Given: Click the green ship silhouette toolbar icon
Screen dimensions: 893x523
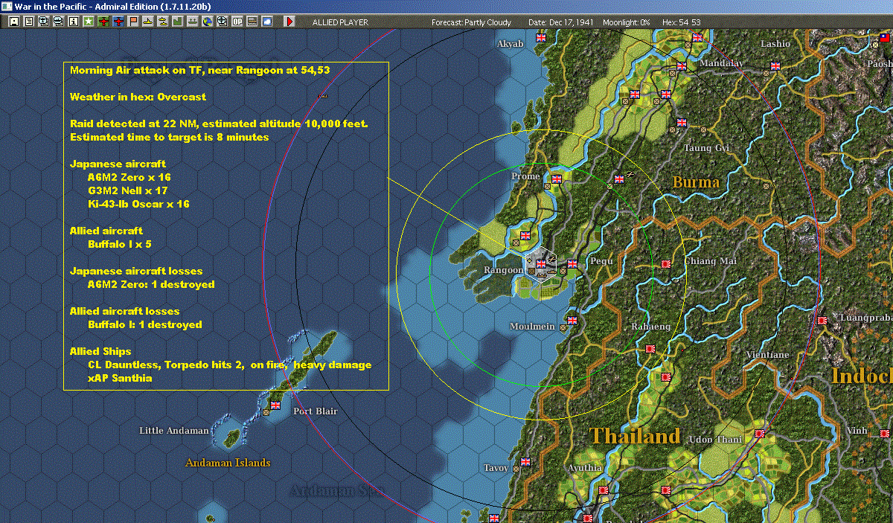Looking at the screenshot, I should [193, 22].
